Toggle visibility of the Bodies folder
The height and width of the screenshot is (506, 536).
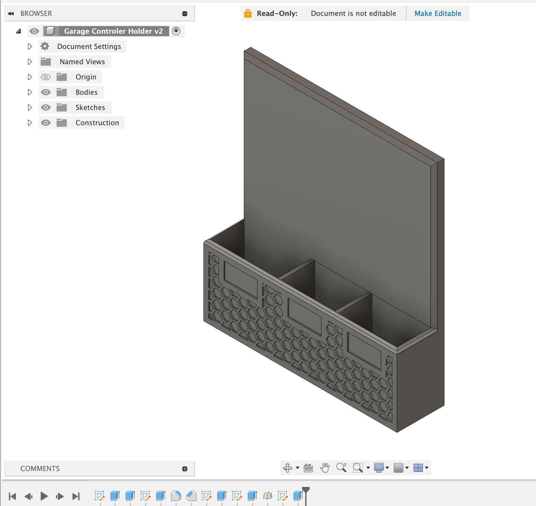(x=46, y=92)
